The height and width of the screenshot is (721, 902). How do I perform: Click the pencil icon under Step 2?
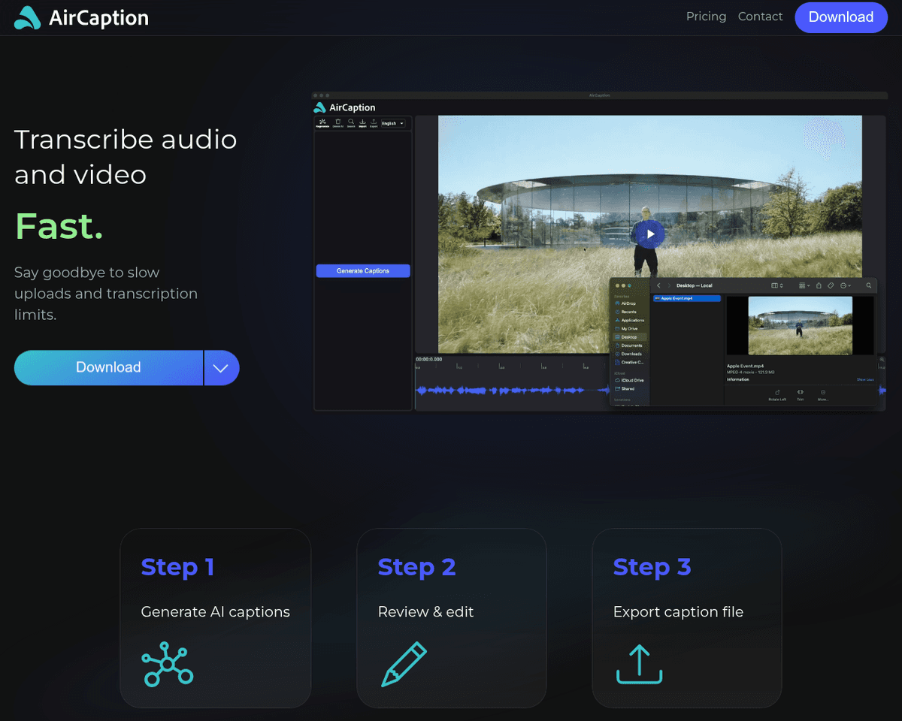pos(404,664)
